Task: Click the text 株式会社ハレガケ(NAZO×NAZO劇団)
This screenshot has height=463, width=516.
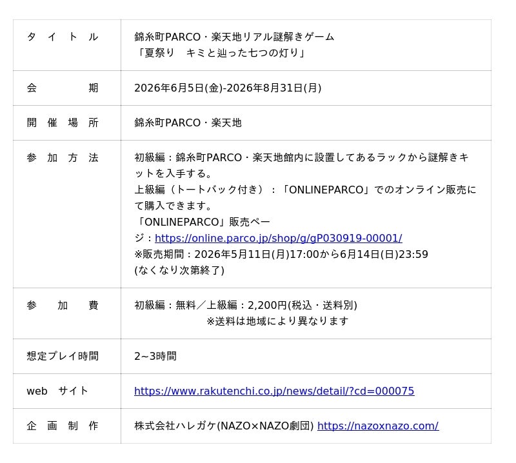Action: pyautogui.click(x=224, y=426)
